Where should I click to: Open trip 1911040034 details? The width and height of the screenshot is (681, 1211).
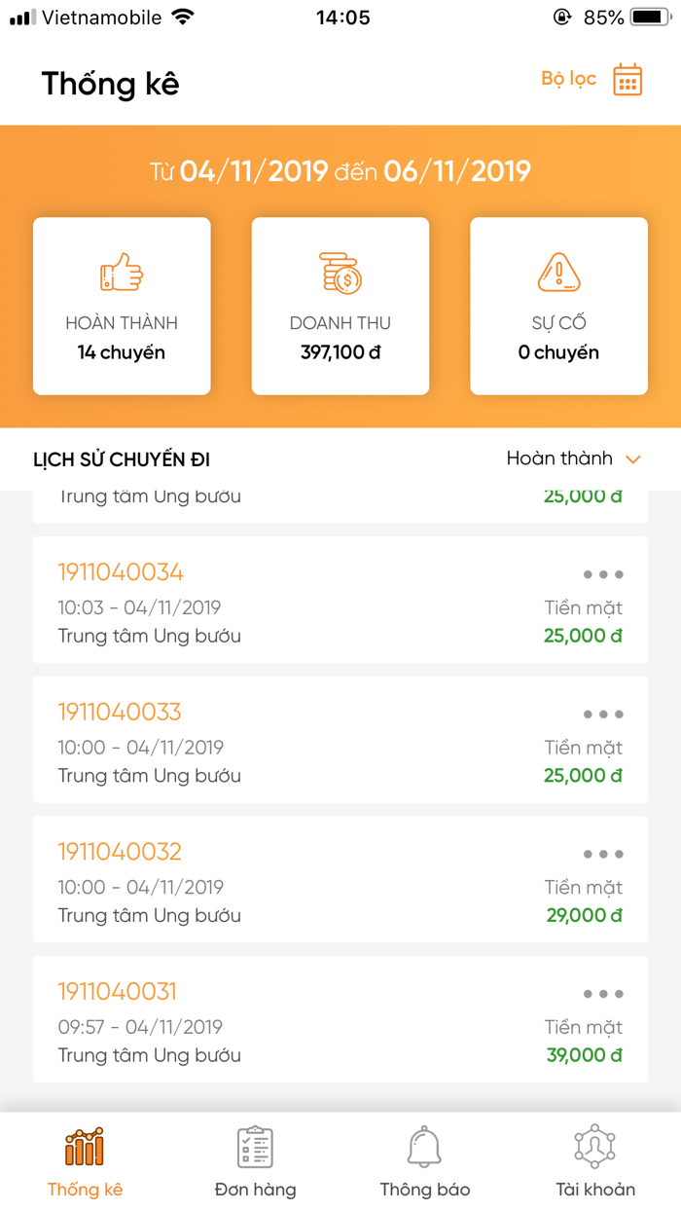120,573
